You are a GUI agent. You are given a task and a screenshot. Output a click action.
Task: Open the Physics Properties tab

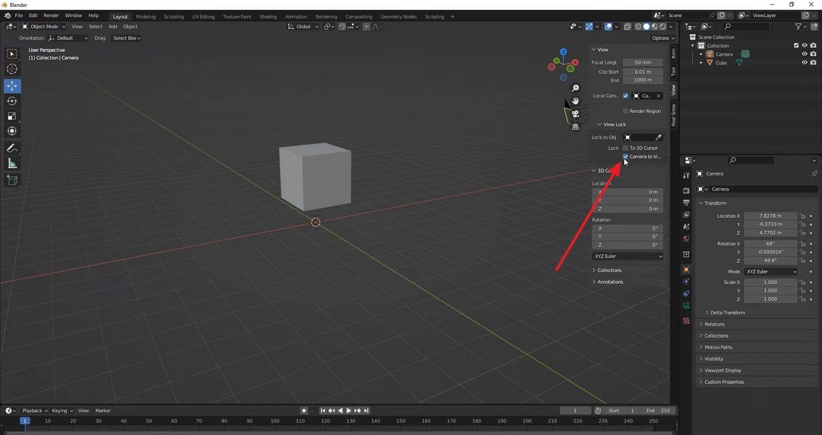686,293
